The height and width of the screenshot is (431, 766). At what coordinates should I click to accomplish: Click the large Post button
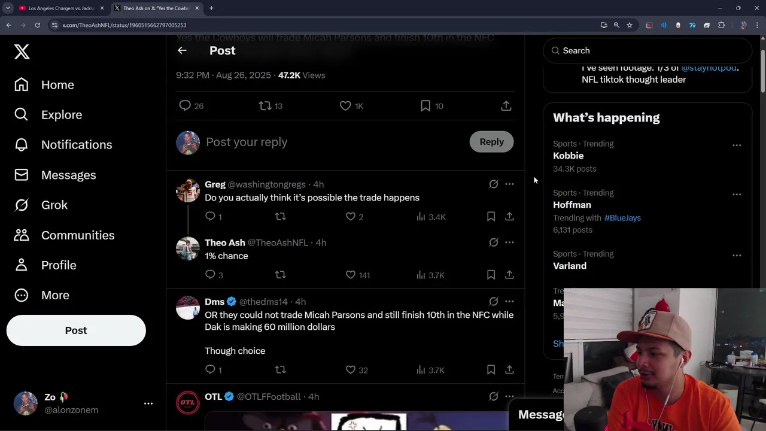point(76,330)
